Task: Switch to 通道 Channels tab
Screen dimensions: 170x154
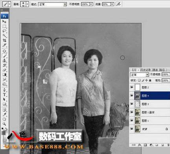Action: (155, 70)
